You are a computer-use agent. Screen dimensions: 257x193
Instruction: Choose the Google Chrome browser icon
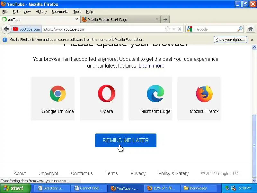click(58, 94)
